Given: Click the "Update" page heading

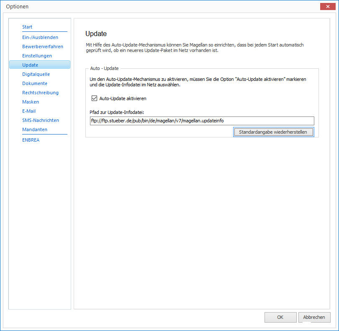Looking at the screenshot, I should pyautogui.click(x=96, y=34).
